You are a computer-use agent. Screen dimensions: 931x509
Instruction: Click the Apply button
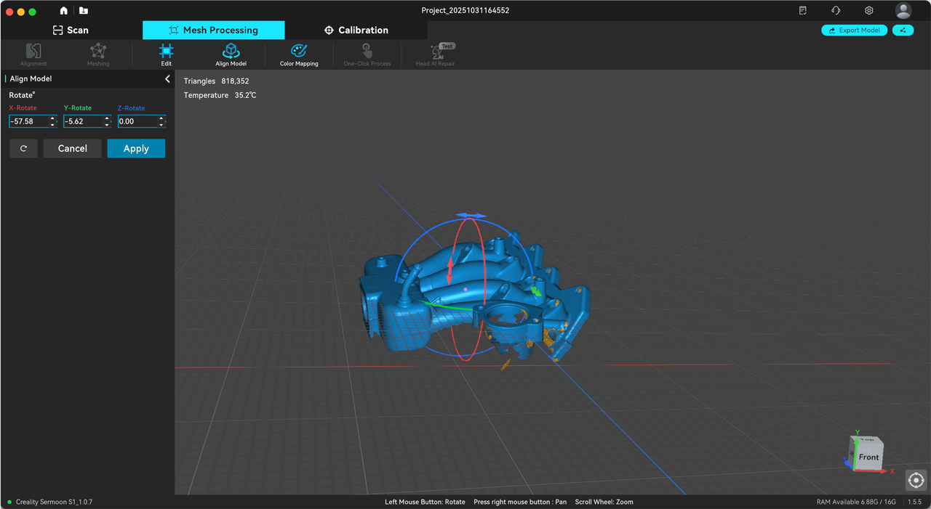[x=136, y=148]
